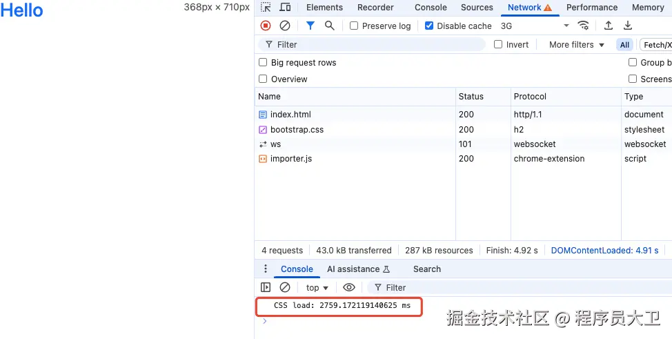
Task: Open the 3G throttling dropdown
Action: tap(535, 26)
